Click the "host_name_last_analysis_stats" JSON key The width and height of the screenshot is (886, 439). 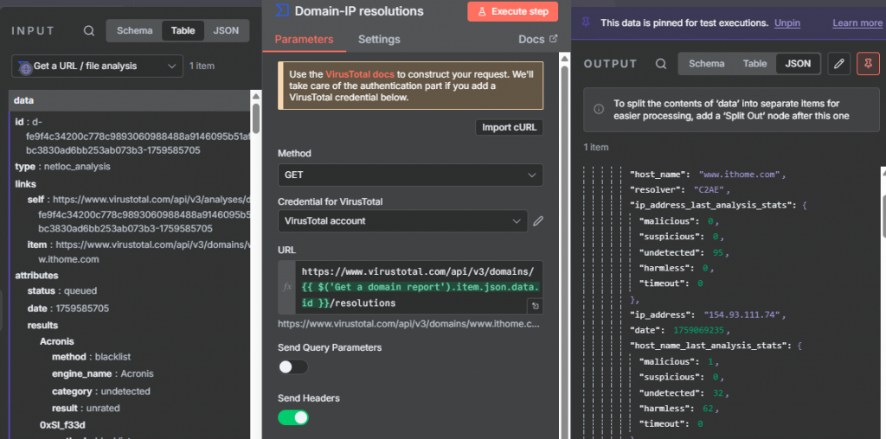[709, 346]
